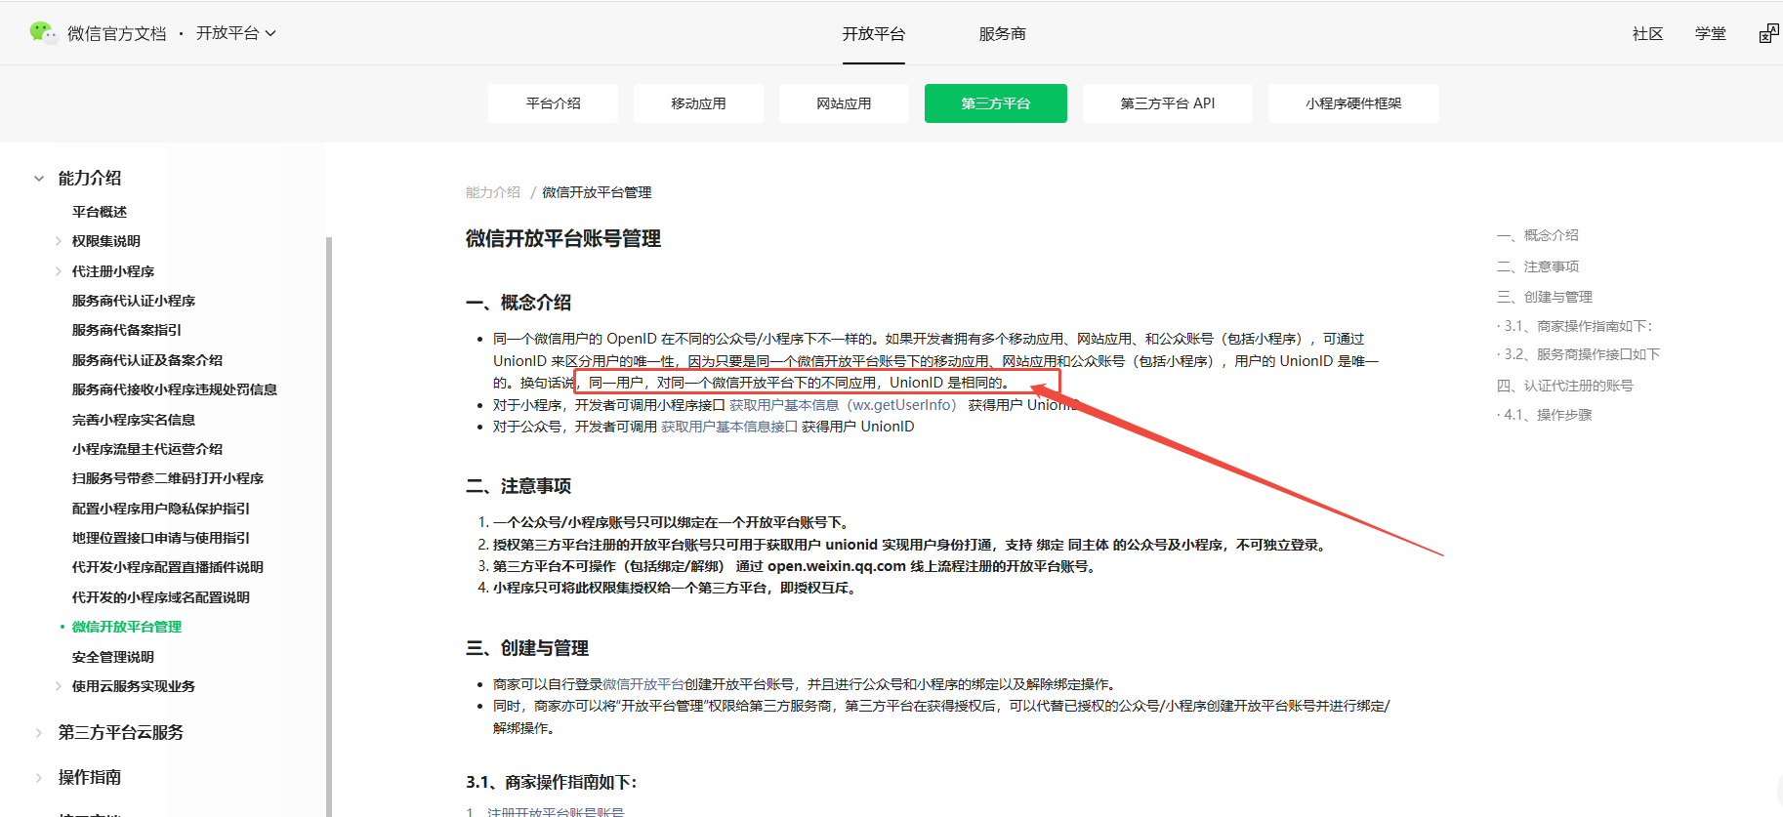Switch to the 第三方平台 tab
This screenshot has width=1783, height=817.
(996, 103)
